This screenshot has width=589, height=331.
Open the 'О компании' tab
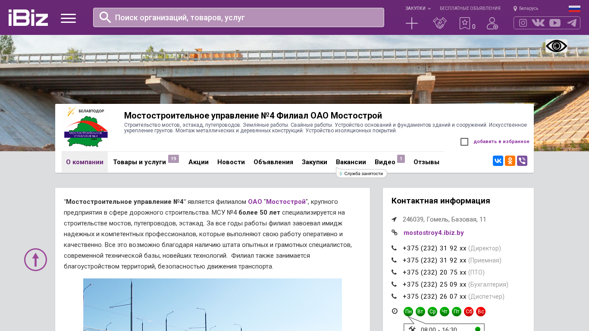coord(85,162)
